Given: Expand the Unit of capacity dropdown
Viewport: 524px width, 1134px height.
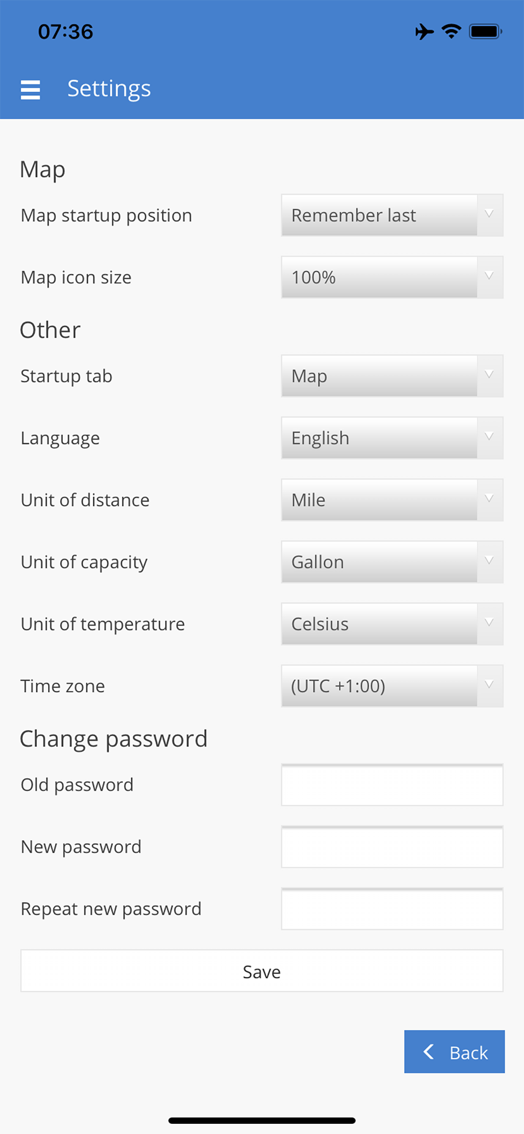Looking at the screenshot, I should [392, 562].
